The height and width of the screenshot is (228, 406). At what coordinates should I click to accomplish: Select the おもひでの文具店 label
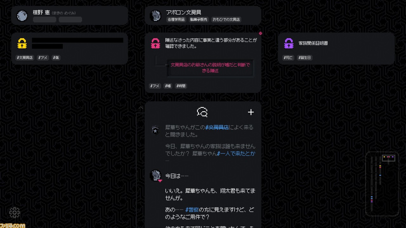(226, 20)
